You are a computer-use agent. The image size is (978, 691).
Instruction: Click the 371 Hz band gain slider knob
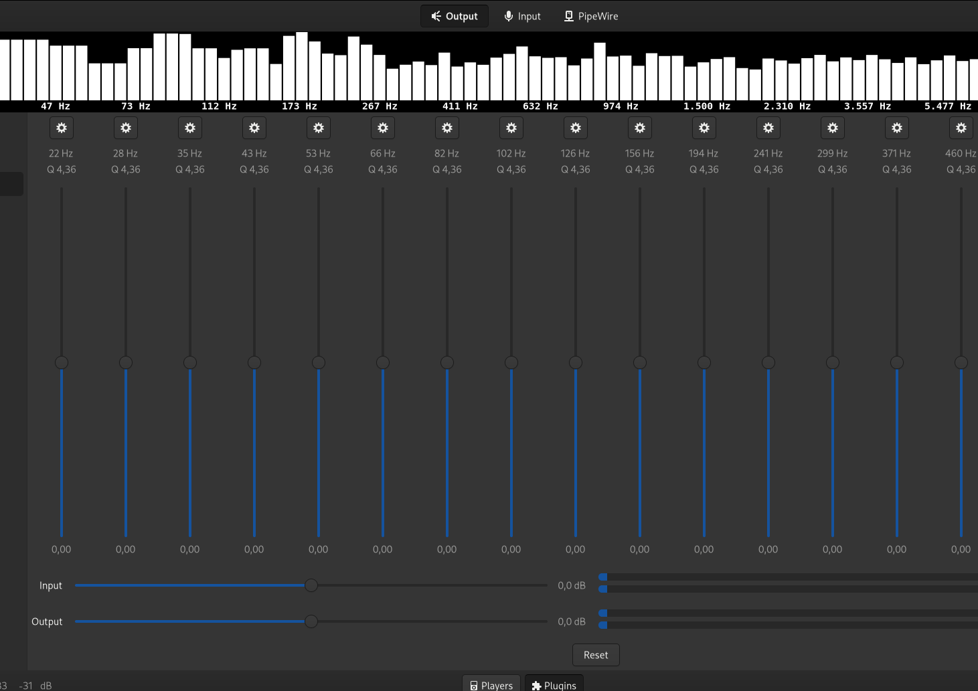click(897, 363)
